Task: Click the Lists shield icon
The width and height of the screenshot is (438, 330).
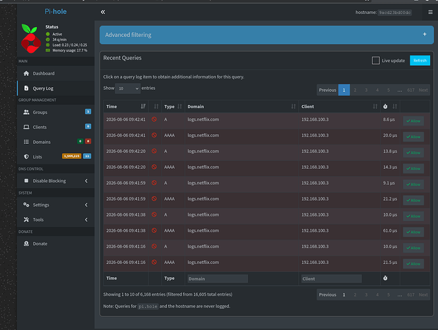Action: pyautogui.click(x=26, y=157)
